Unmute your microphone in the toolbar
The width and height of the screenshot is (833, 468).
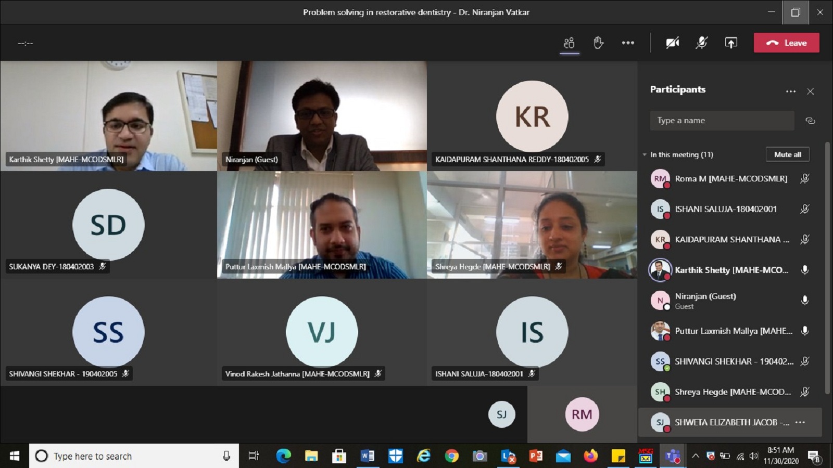[x=701, y=43]
